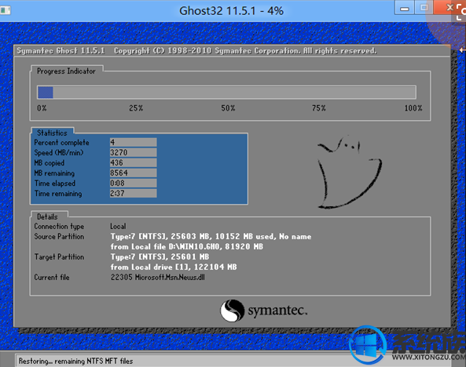Click the blue progress bar fill
The height and width of the screenshot is (367, 466).
click(45, 93)
